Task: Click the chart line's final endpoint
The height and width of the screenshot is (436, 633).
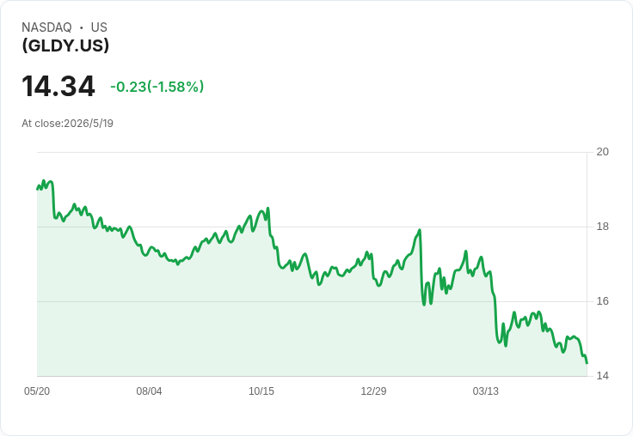Action: click(587, 363)
